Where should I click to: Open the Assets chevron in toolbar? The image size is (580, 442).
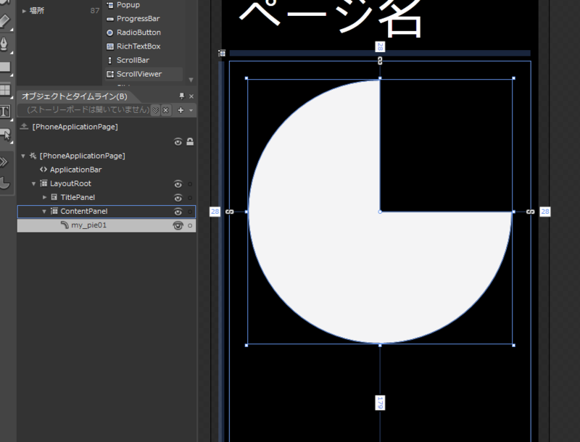coord(4,162)
